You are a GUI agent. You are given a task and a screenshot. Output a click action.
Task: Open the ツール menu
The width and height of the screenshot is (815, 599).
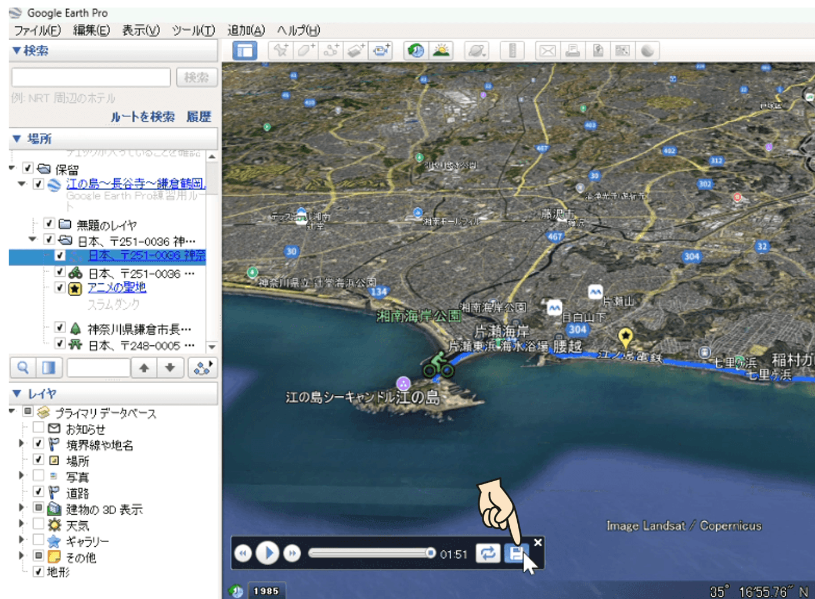193,30
